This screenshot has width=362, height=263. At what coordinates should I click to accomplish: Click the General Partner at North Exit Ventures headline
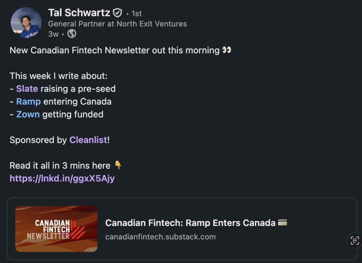(117, 24)
